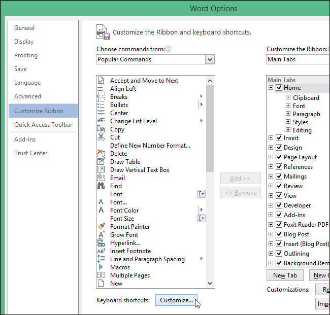330x315 pixels.
Task: Disable the Page Layout checkbox
Action: point(279,157)
